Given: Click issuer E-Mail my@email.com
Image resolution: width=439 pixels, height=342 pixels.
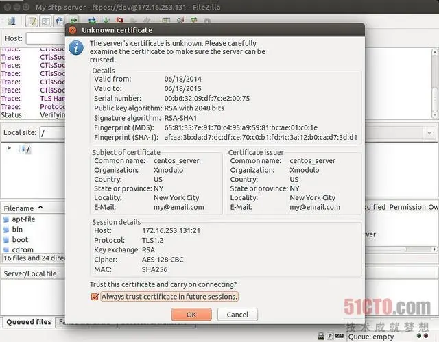Looking at the screenshot, I should pos(315,207).
